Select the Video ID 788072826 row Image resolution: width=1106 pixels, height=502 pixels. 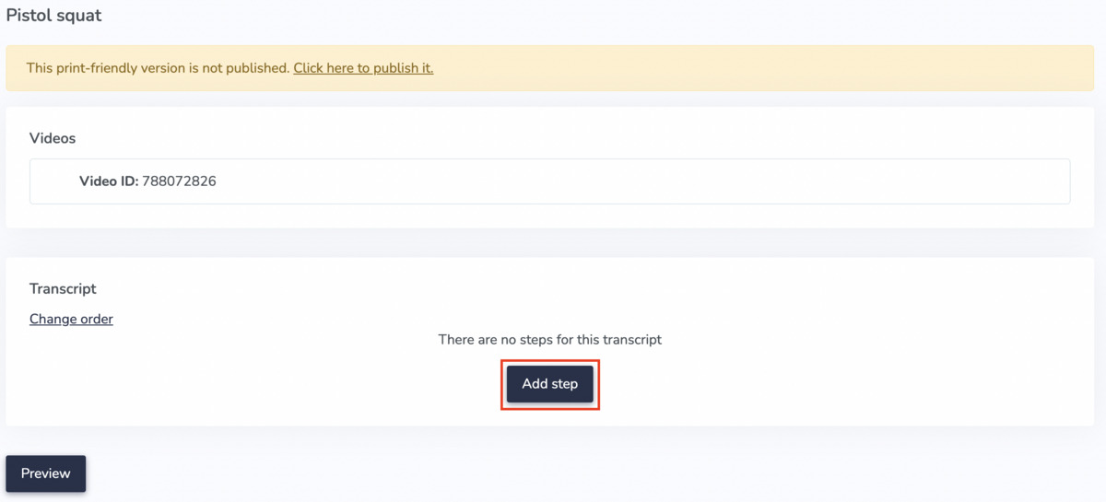(x=549, y=181)
